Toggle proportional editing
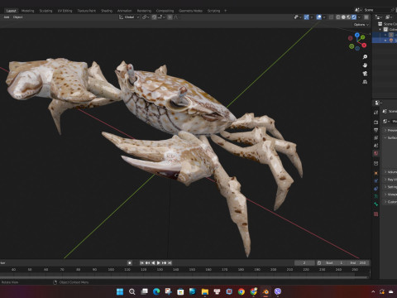The height and width of the screenshot is (298, 397). pyautogui.click(x=170, y=17)
